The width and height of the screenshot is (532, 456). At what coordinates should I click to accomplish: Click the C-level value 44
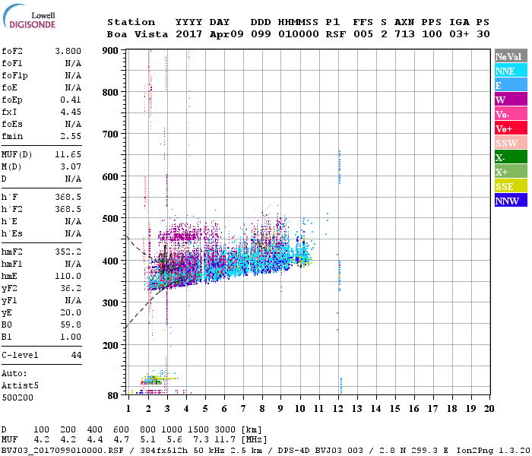coord(76,355)
